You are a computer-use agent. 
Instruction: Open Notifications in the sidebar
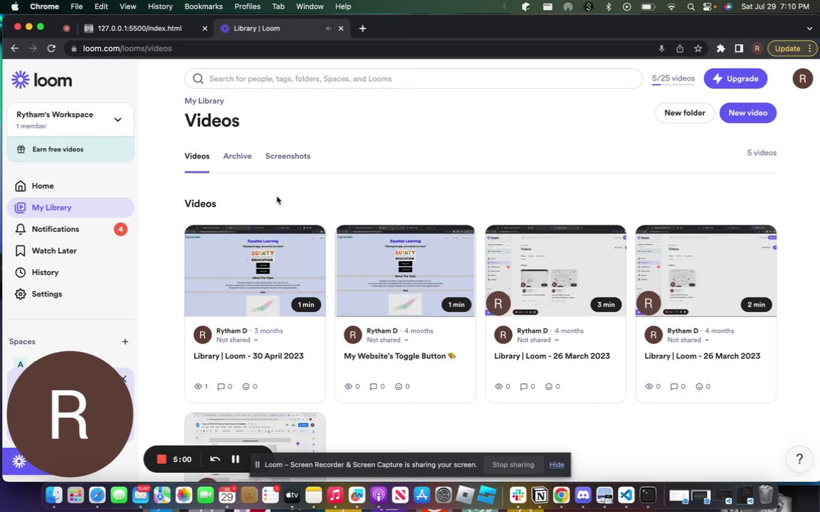70,229
